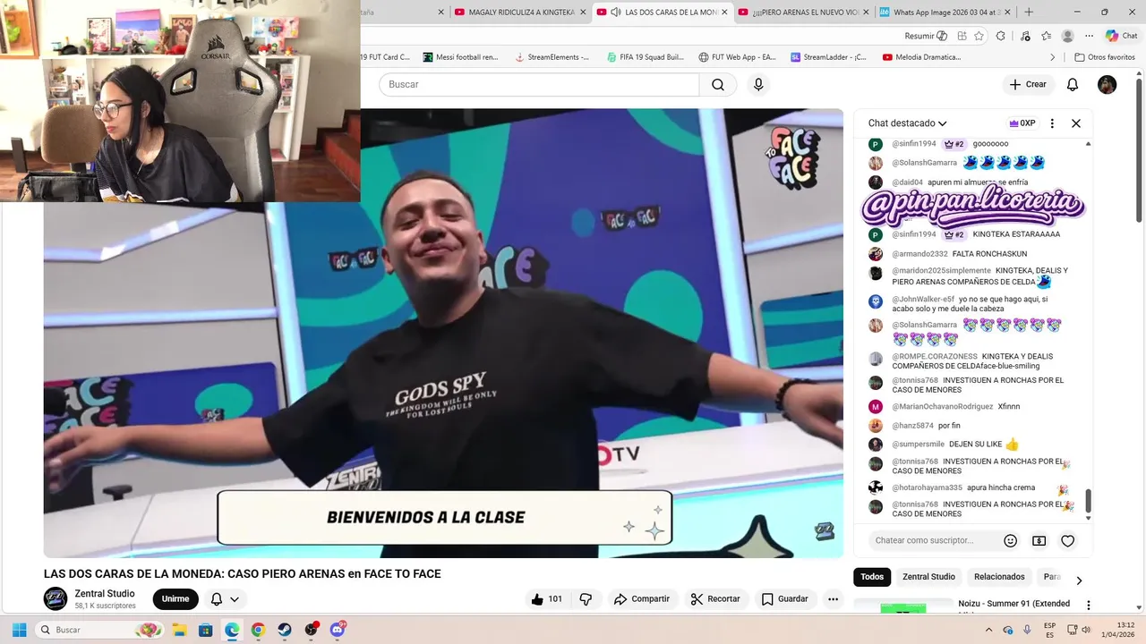Open the browser profile icon

click(1067, 36)
